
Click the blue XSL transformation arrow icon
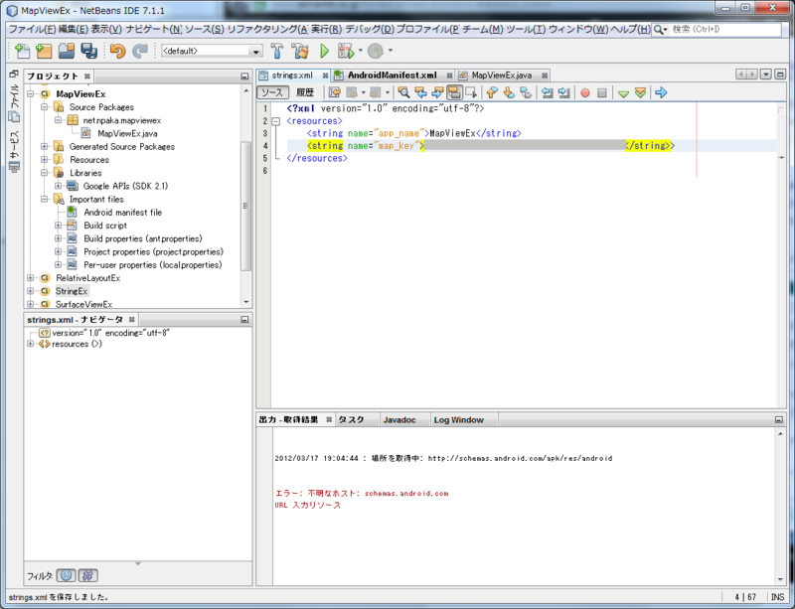(x=661, y=92)
